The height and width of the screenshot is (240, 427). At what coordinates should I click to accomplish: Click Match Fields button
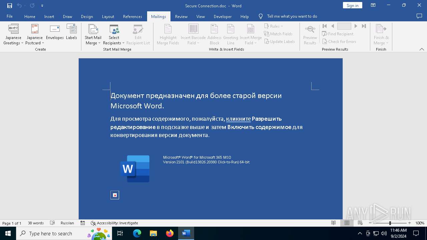(x=278, y=34)
